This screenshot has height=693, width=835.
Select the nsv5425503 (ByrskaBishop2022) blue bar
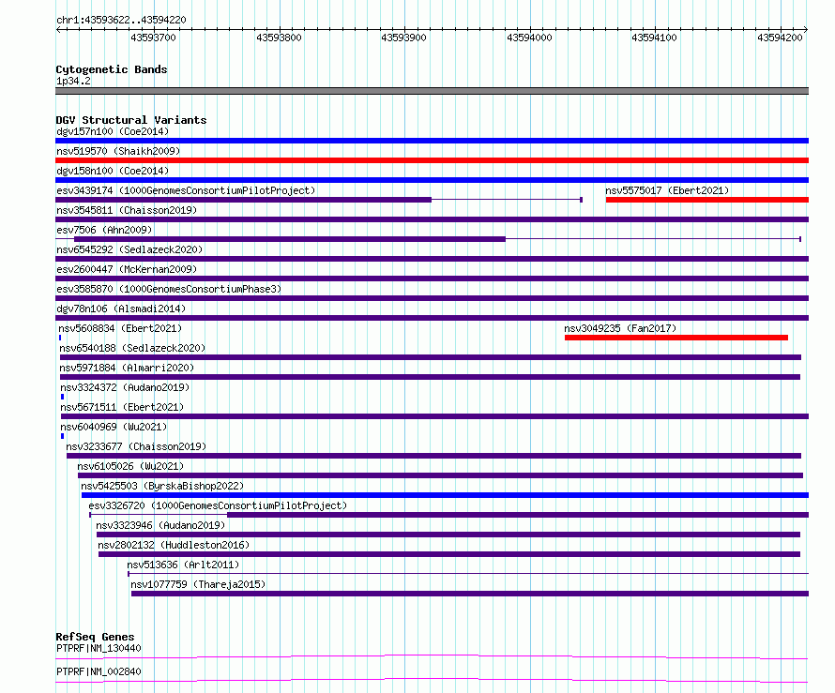(x=446, y=495)
